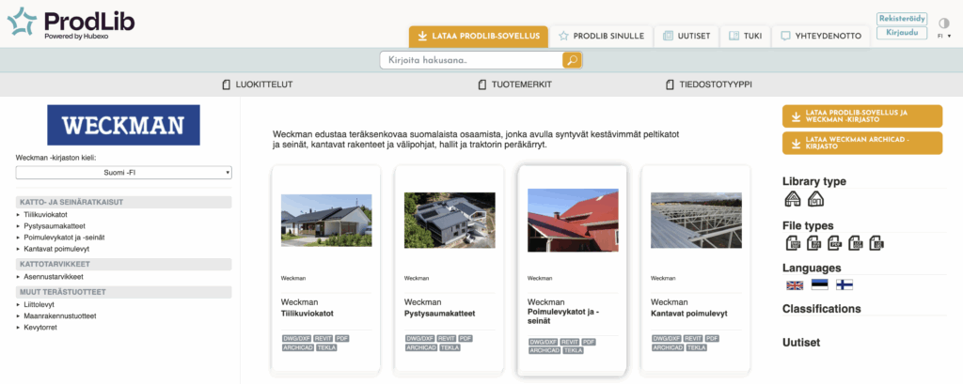Click TEKLA badge on Kantavat poimulevyt card

697,347
